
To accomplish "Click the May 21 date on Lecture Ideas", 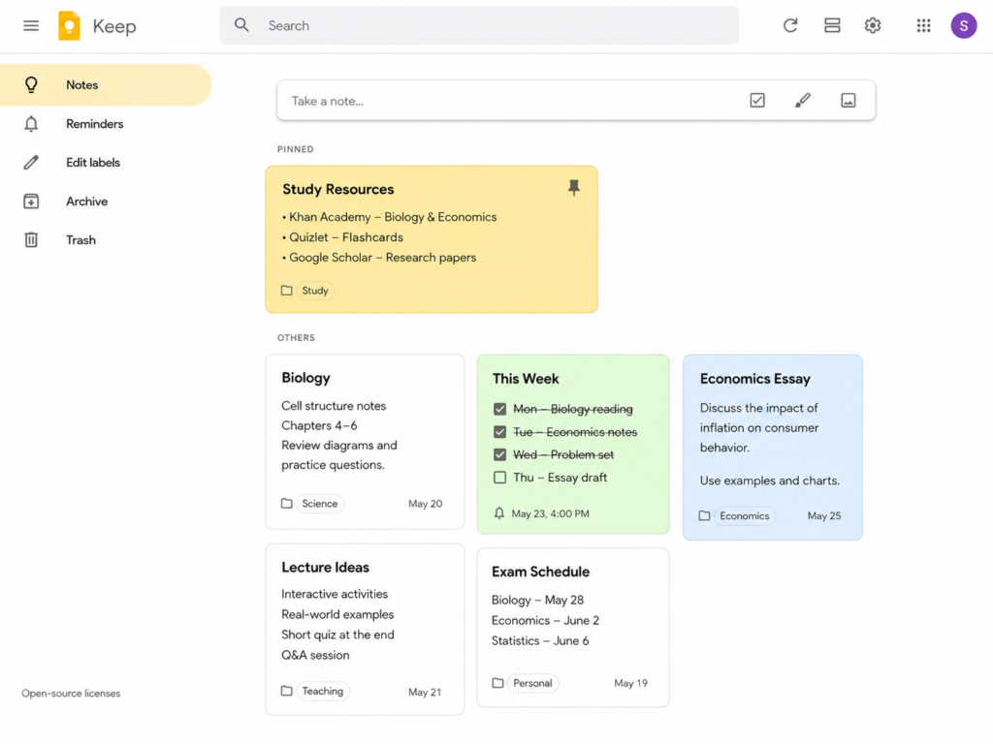I will point(425,692).
